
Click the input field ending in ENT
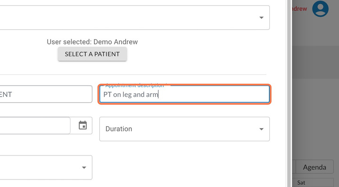tap(46, 94)
